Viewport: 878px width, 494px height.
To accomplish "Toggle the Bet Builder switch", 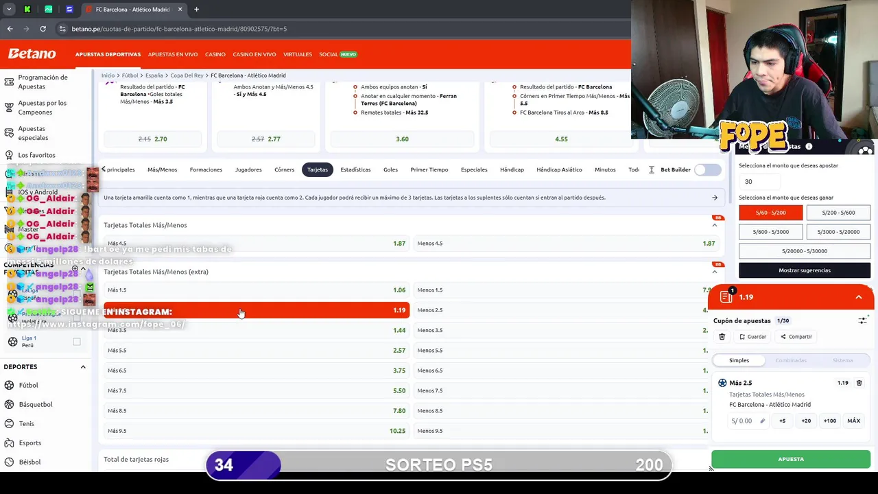I will coord(707,169).
